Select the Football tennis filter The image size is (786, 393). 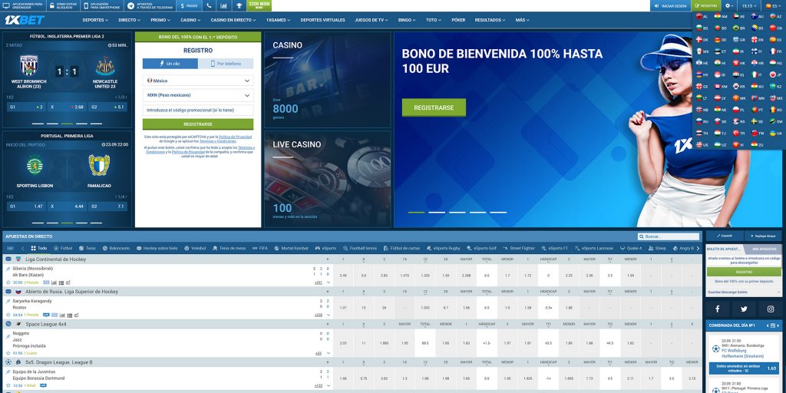(x=359, y=248)
